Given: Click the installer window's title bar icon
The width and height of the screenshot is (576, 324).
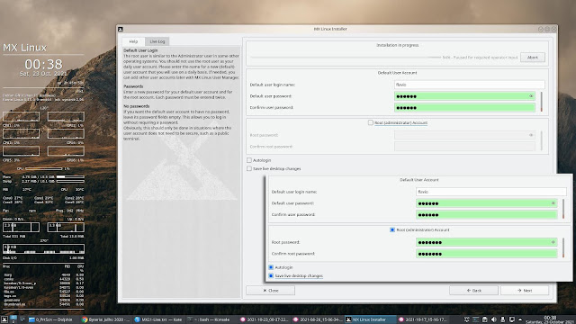Looking at the screenshot, I should pyautogui.click(x=121, y=29).
